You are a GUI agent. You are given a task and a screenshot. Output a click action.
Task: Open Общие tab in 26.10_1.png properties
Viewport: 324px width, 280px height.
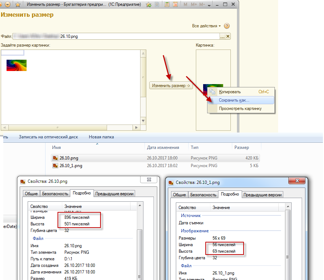click(x=179, y=195)
